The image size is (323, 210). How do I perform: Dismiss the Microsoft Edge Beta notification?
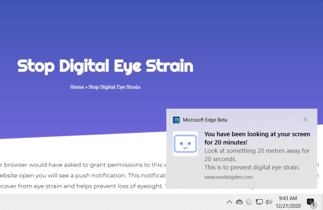[x=305, y=119]
